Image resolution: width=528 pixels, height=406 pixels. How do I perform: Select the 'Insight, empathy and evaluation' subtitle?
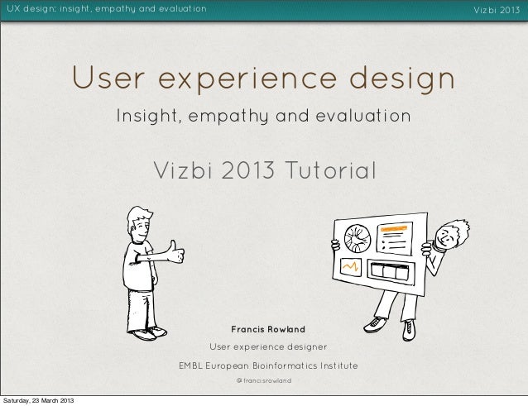pos(263,116)
